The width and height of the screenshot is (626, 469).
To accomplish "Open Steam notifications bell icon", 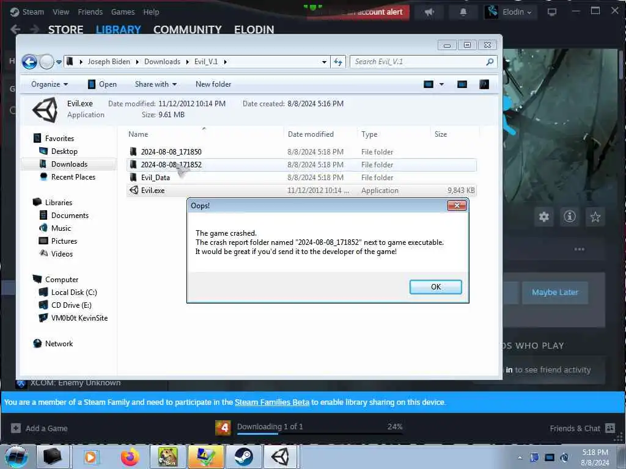I will click(463, 12).
